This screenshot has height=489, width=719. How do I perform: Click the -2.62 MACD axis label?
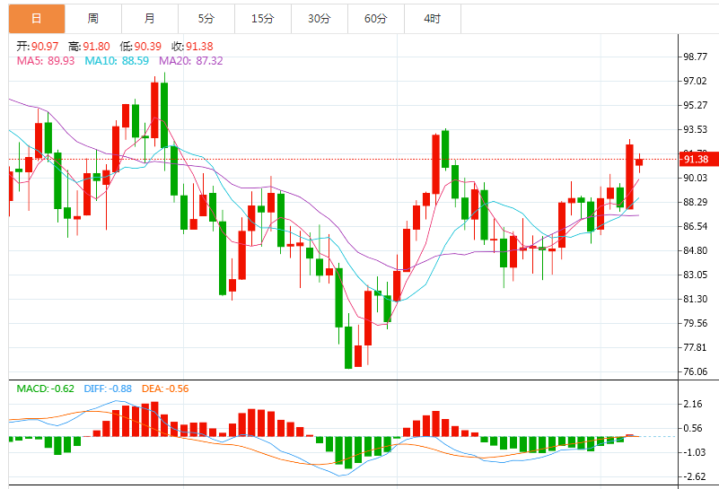click(693, 477)
